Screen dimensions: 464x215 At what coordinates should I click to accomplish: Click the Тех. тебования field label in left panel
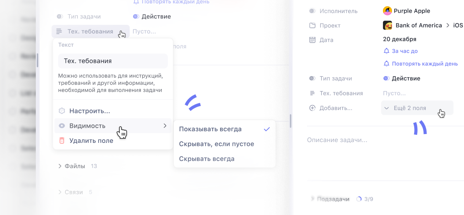click(90, 31)
